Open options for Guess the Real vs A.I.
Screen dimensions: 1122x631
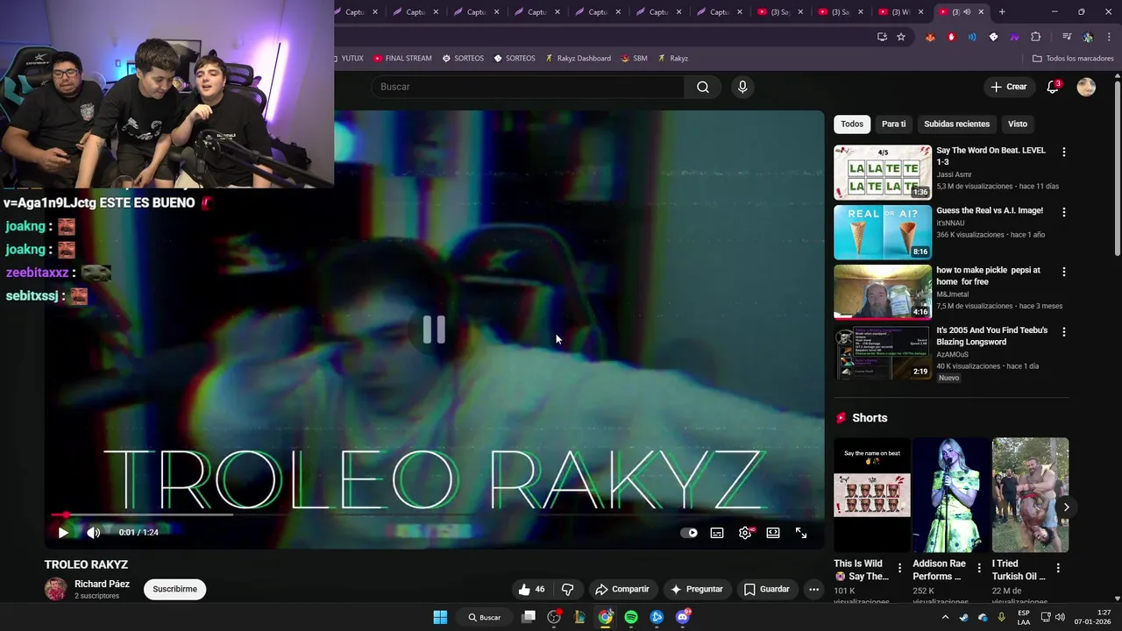click(x=1063, y=212)
